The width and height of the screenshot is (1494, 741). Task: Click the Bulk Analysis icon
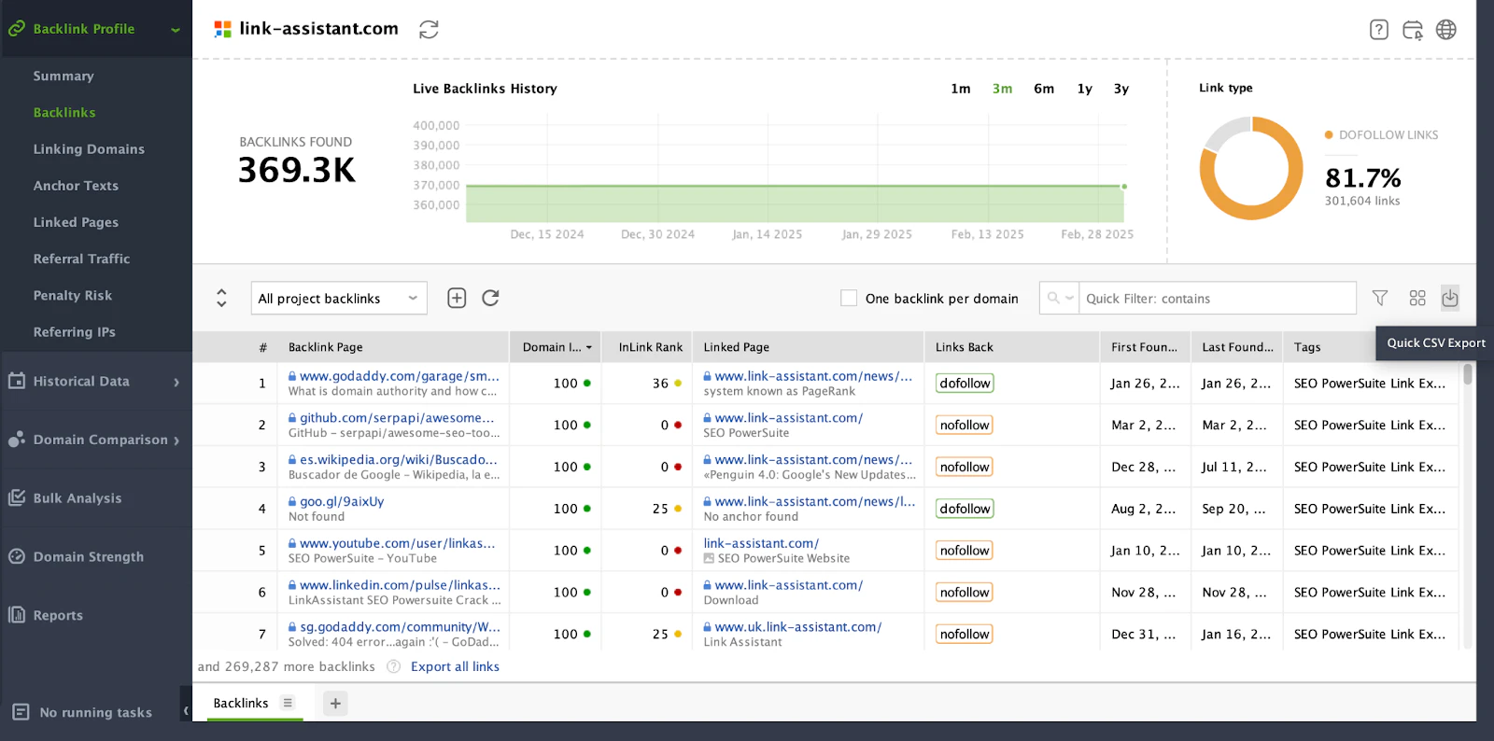coord(17,497)
